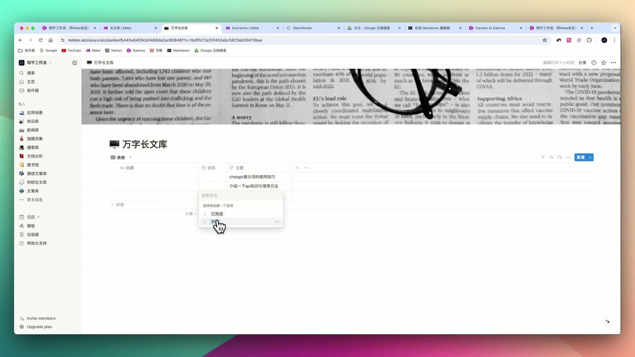Open the 搜索 search in the sidebar
Viewport: 635px width, 357px height.
tap(30, 72)
